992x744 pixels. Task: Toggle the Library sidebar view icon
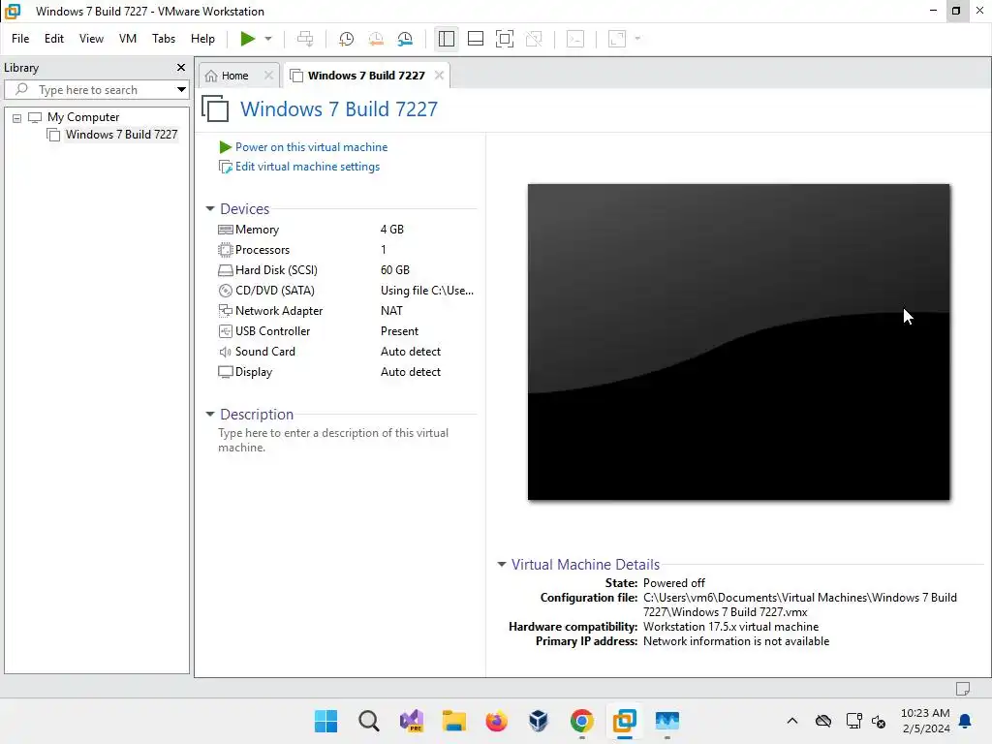coord(446,39)
